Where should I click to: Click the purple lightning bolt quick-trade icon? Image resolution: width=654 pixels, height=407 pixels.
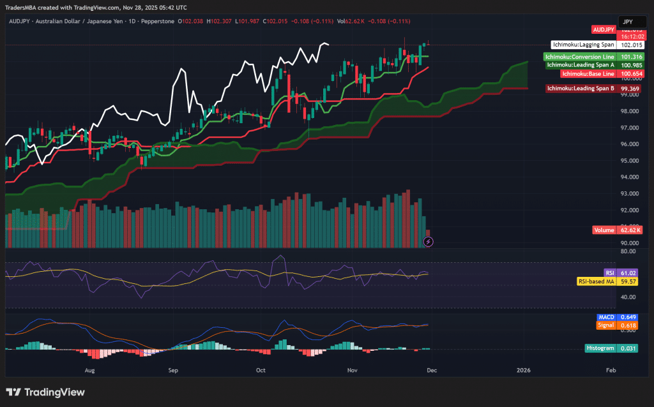click(x=428, y=241)
